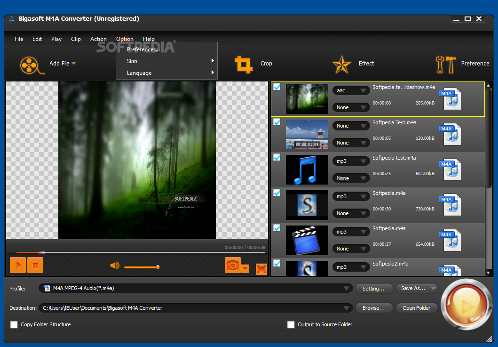Mute audio via the speaker icon

115,265
